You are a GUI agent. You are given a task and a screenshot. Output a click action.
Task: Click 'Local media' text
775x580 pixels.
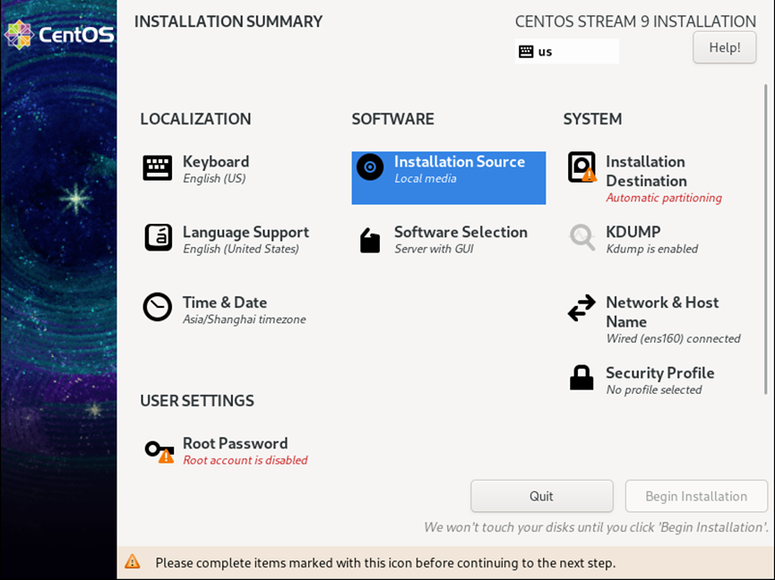coord(425,179)
